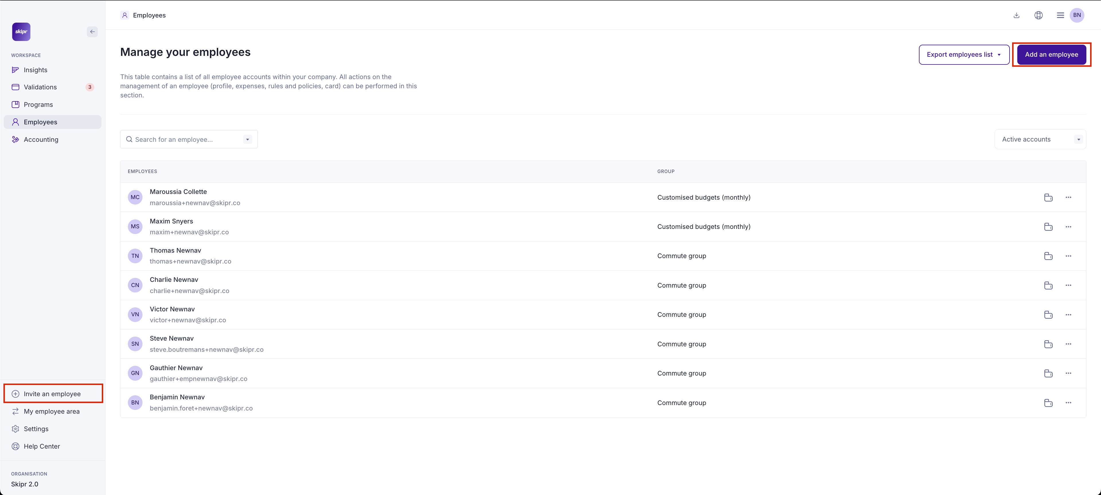Click the Skipr logo icon
The height and width of the screenshot is (495, 1101).
(21, 32)
